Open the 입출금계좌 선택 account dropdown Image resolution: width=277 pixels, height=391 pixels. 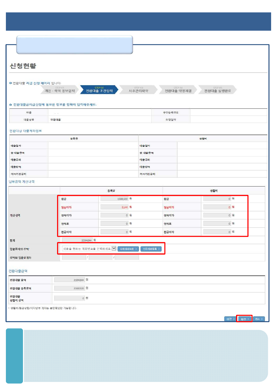coord(89,249)
